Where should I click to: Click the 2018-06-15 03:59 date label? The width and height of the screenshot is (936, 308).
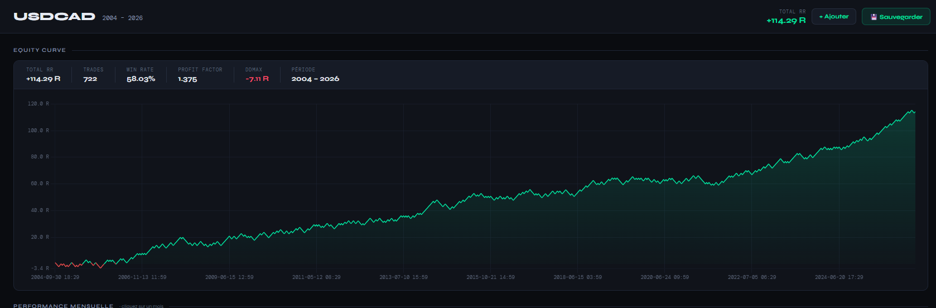pyautogui.click(x=577, y=277)
